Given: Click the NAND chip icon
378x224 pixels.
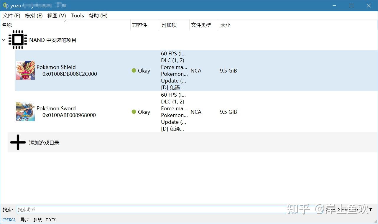Looking at the screenshot, I should pyautogui.click(x=18, y=39).
